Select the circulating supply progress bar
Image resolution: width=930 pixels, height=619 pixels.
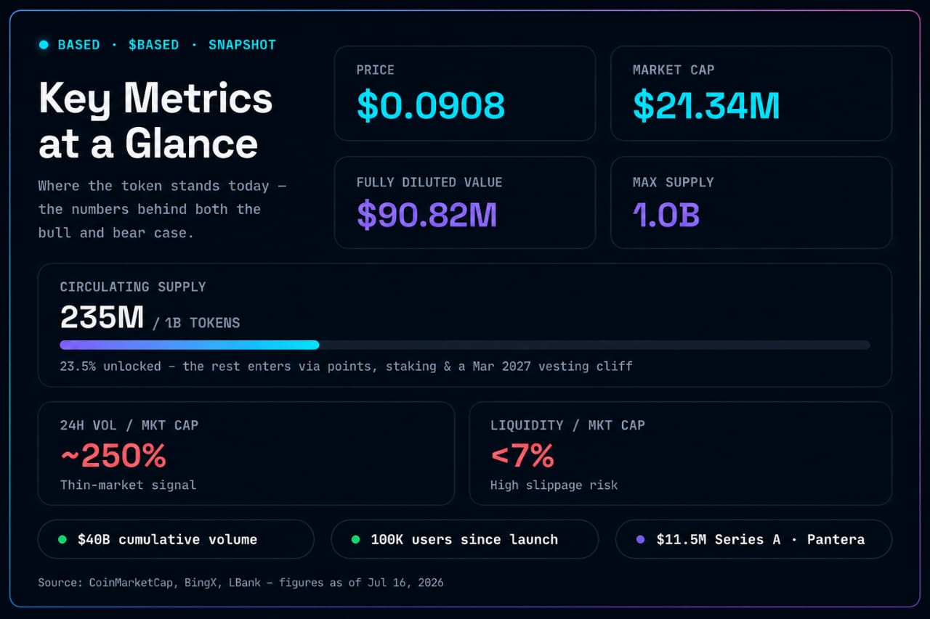tap(465, 345)
